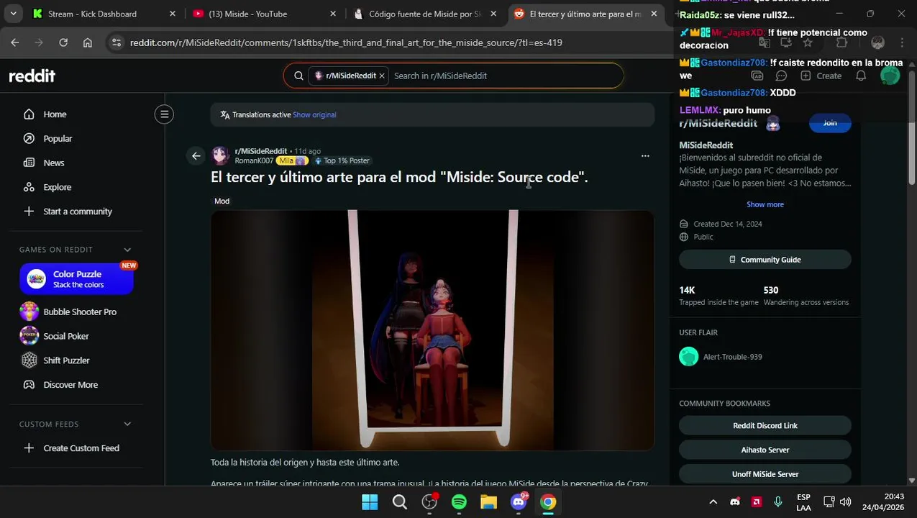Open Aihasto Server bookmark
The image size is (917, 518).
(765, 450)
